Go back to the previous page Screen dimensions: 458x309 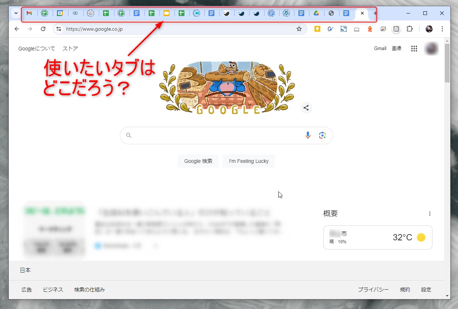click(17, 29)
